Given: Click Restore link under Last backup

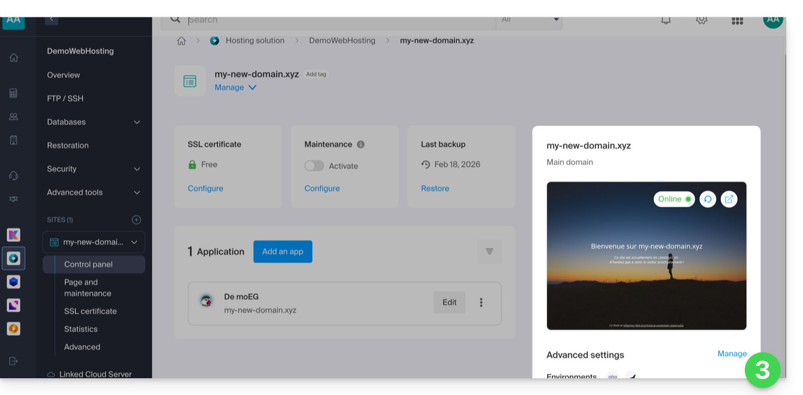Looking at the screenshot, I should click(x=435, y=188).
